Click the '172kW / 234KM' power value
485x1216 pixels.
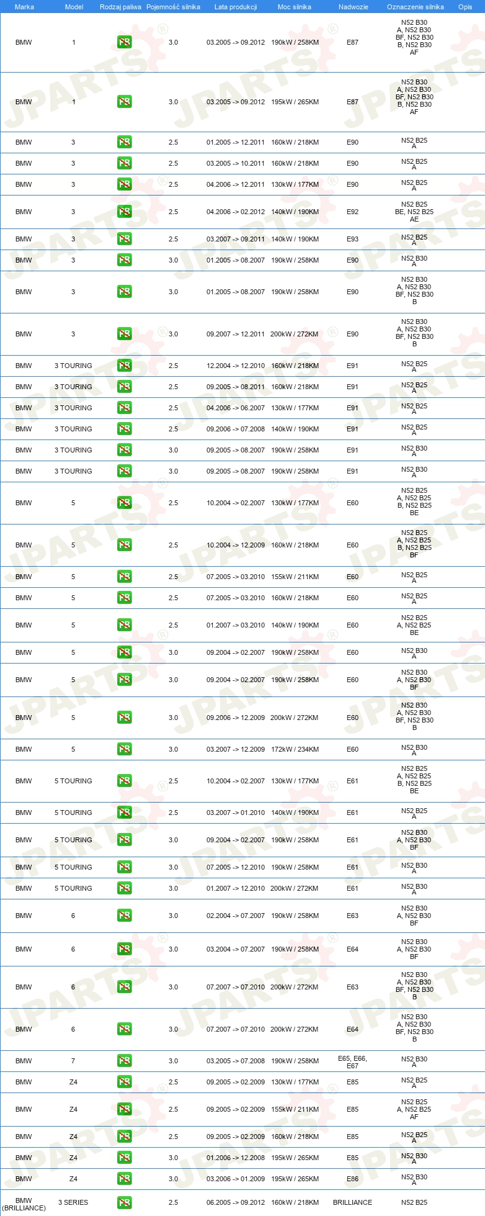(x=295, y=749)
